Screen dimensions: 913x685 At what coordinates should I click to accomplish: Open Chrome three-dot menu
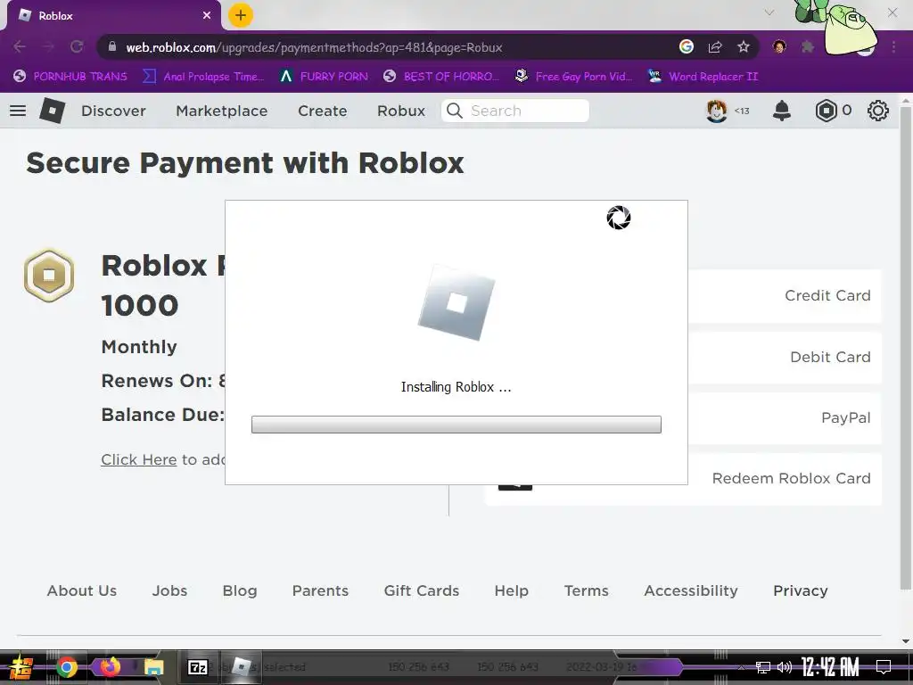893,46
